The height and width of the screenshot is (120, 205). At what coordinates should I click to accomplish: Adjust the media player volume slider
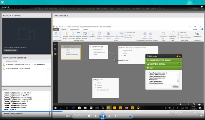(125, 116)
